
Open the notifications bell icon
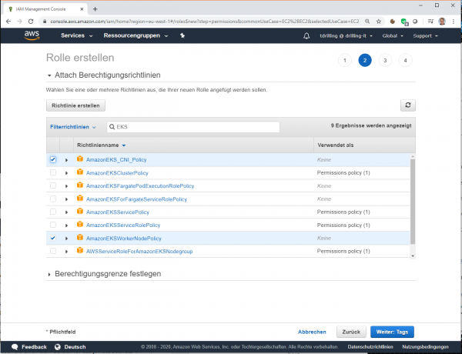click(306, 35)
